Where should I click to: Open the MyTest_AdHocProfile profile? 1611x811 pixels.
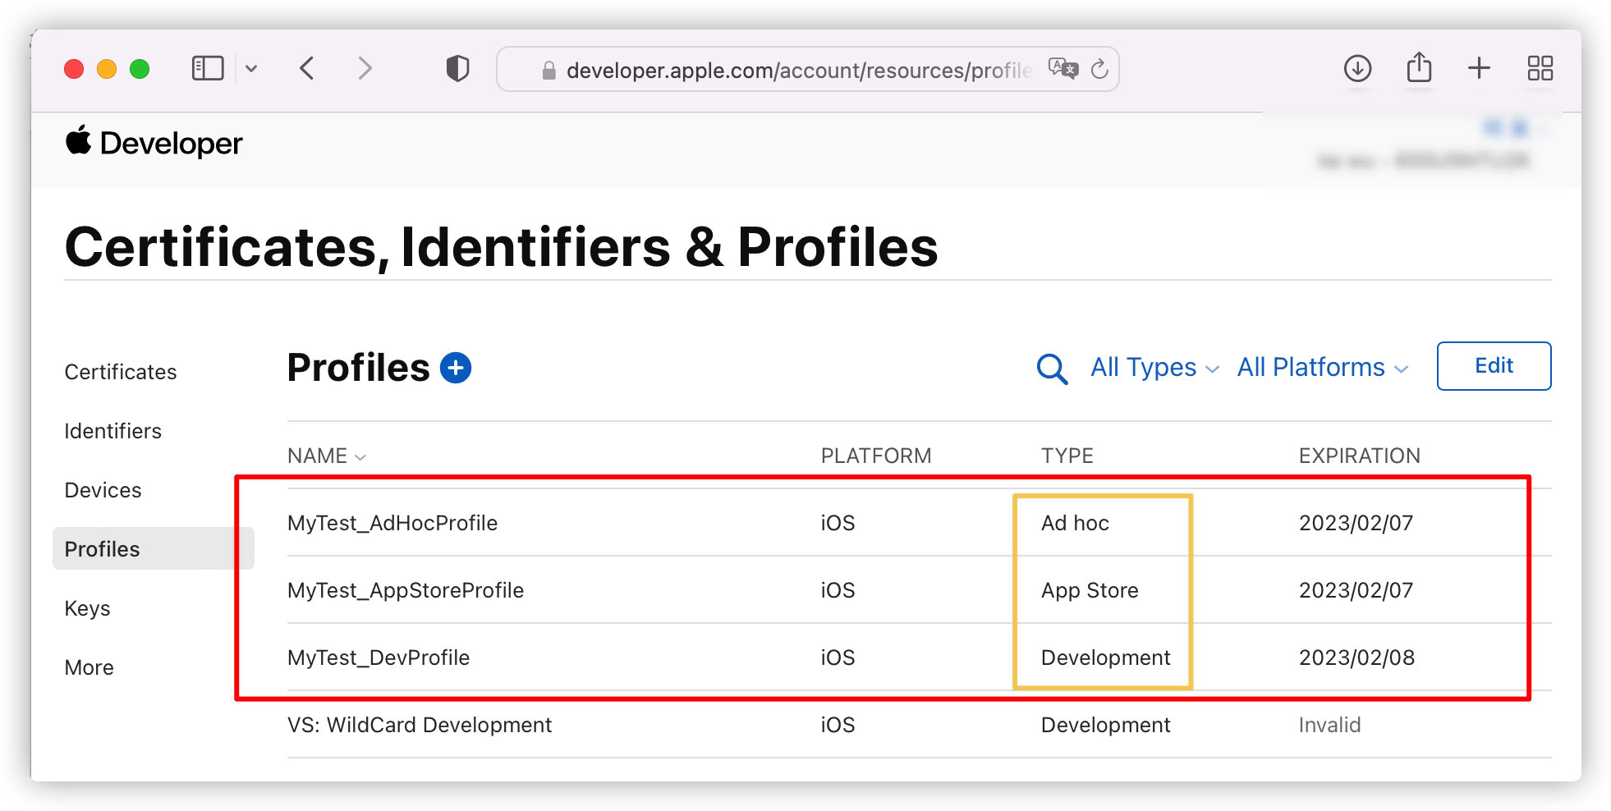coord(392,523)
